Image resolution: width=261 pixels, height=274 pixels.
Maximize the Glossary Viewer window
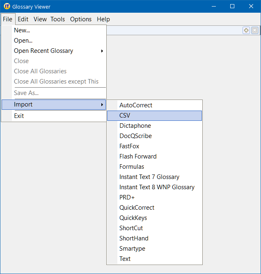click(x=232, y=7)
